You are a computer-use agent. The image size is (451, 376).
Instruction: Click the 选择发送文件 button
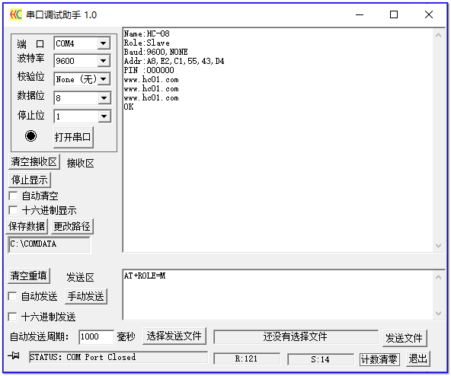(x=174, y=336)
